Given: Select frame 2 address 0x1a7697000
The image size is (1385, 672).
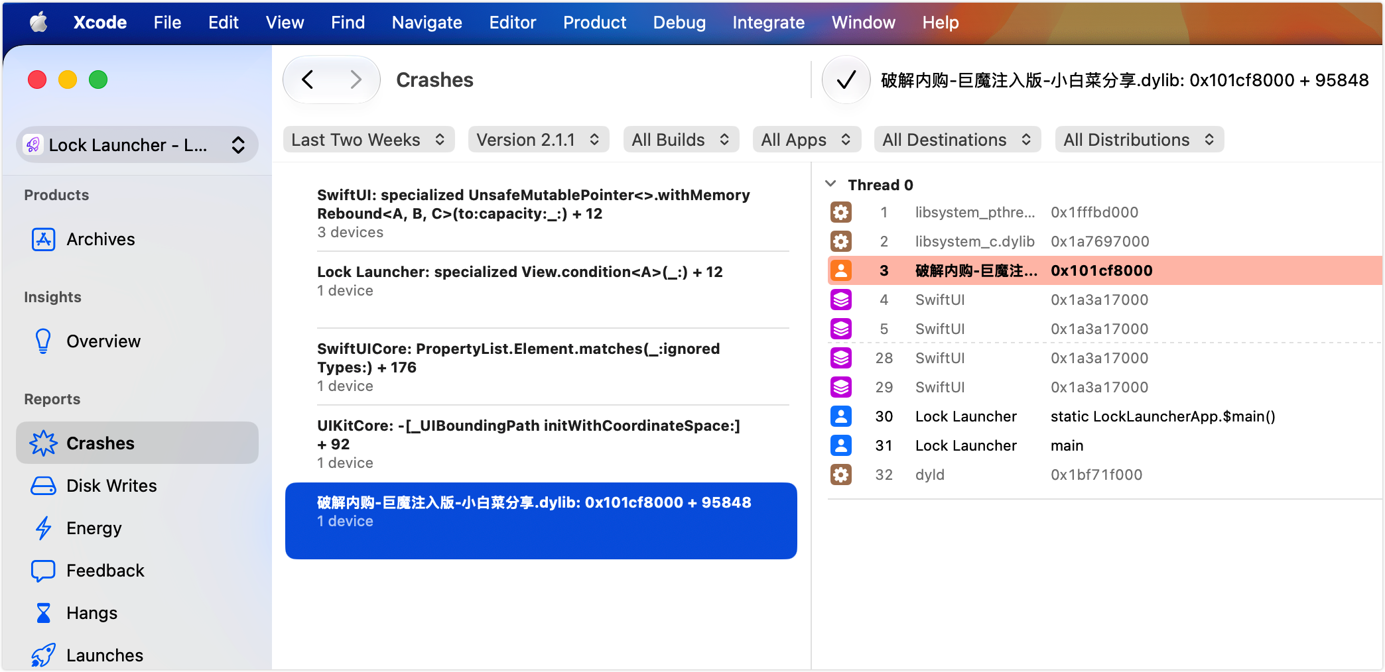Looking at the screenshot, I should point(1100,241).
